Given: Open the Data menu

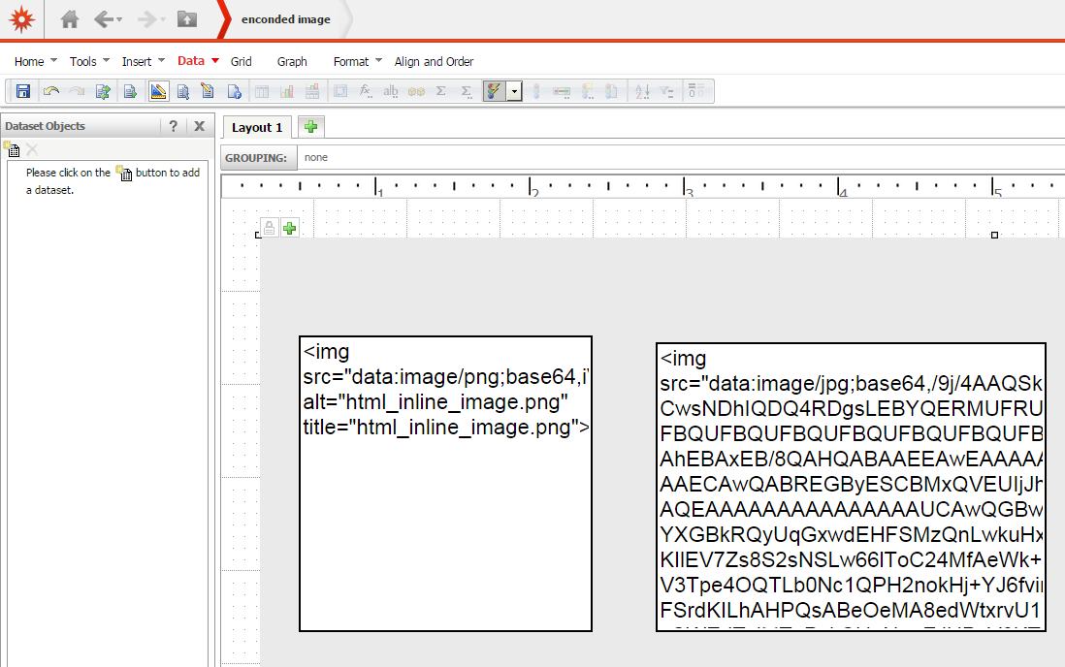Looking at the screenshot, I should [191, 61].
